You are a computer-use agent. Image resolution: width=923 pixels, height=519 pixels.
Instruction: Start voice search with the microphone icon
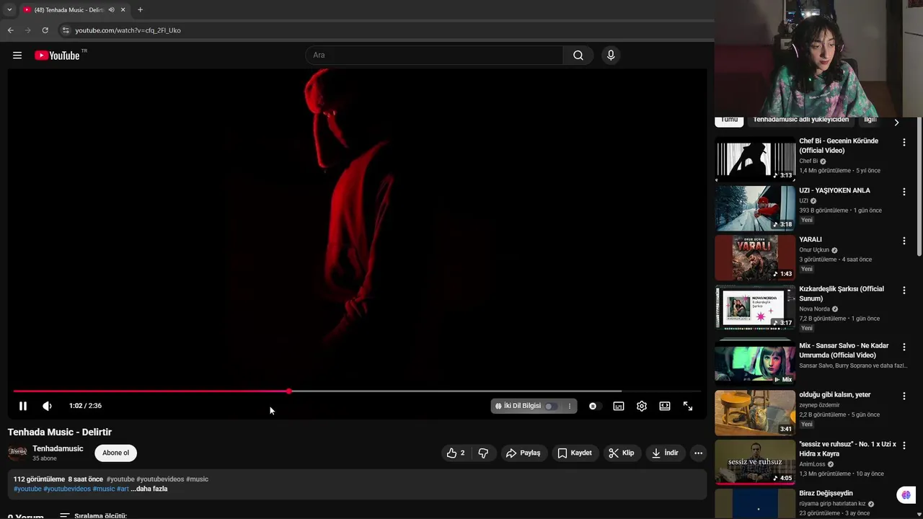(611, 56)
